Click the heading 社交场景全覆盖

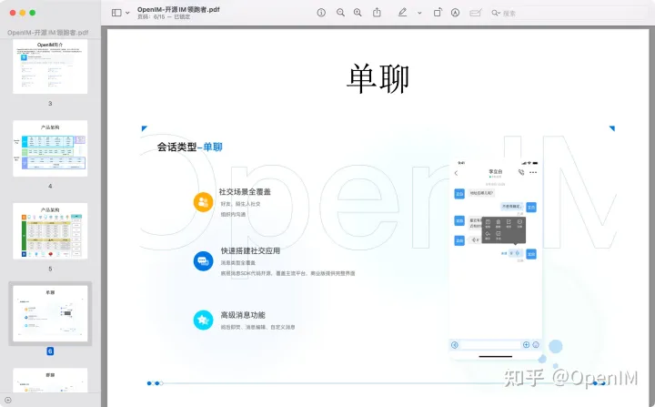point(246,191)
